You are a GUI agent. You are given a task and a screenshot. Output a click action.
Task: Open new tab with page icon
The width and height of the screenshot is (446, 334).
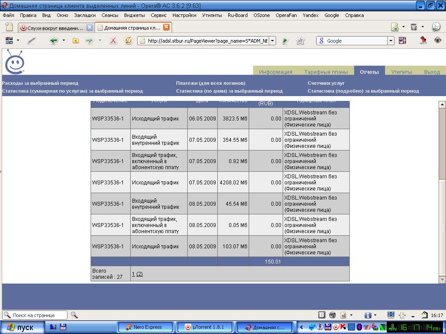9,27
